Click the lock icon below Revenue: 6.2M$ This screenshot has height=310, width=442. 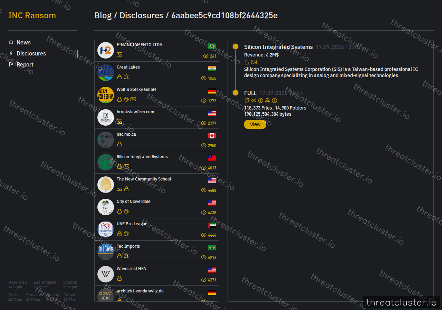coord(247,62)
